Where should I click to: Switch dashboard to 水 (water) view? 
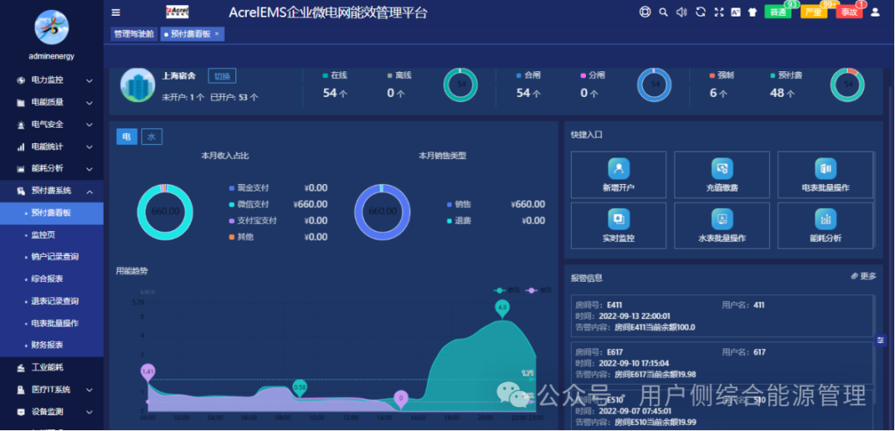pyautogui.click(x=152, y=137)
